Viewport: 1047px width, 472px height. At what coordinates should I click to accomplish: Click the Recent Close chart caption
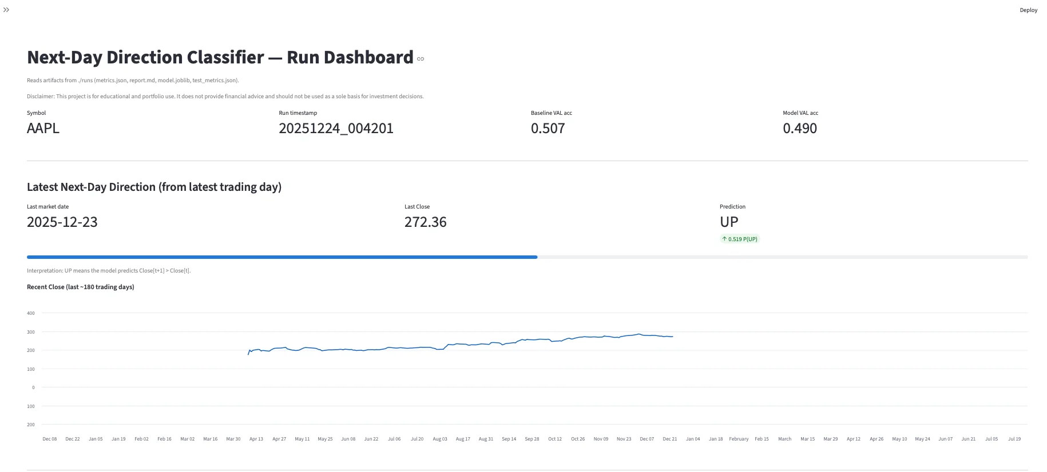pos(81,287)
